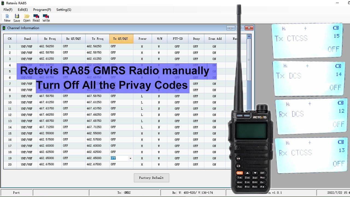Click Busy OFF cell in channel 15
Image resolution: width=350 pixels, height=197 pixels.
pos(196,133)
